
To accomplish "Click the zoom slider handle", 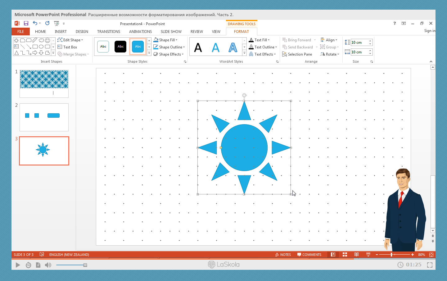I will coord(391,255).
